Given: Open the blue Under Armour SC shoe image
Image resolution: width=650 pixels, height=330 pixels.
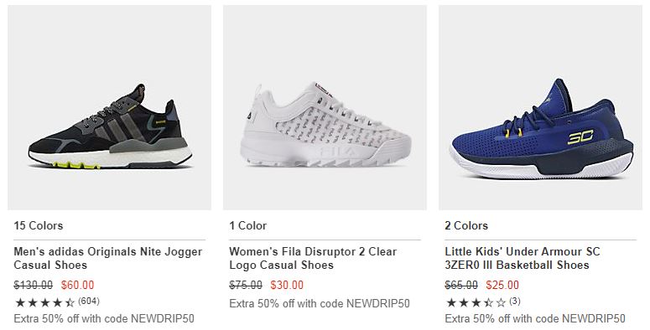Looking at the screenshot, I should (x=541, y=108).
